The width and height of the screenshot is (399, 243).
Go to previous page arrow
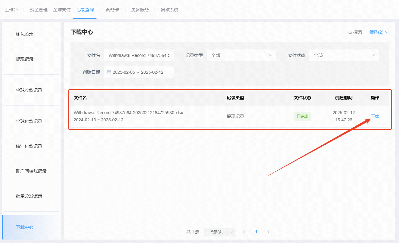(x=244, y=232)
